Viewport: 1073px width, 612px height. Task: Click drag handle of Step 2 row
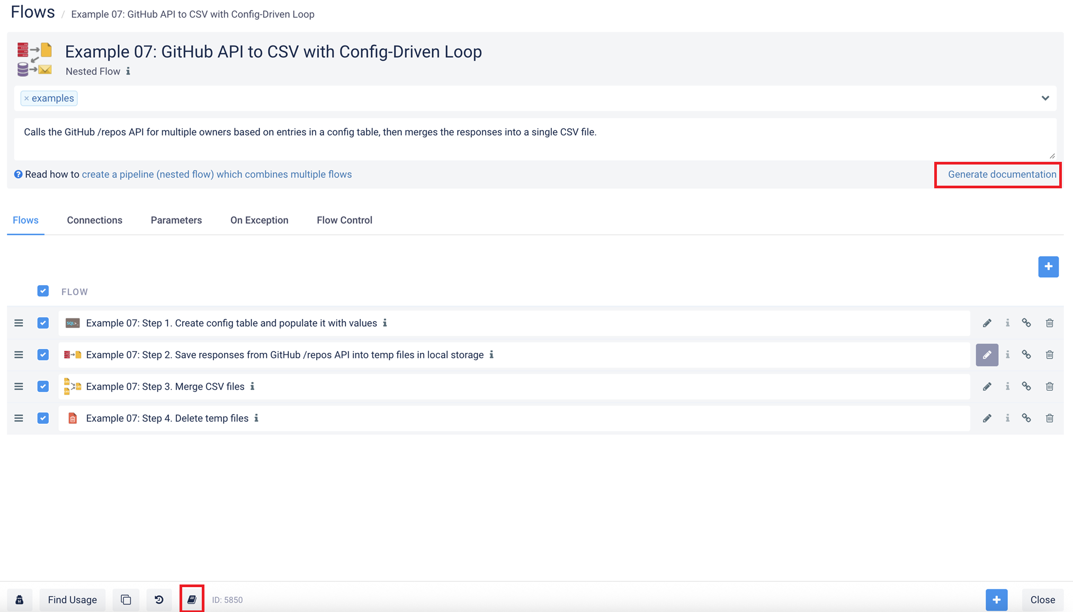tap(19, 355)
